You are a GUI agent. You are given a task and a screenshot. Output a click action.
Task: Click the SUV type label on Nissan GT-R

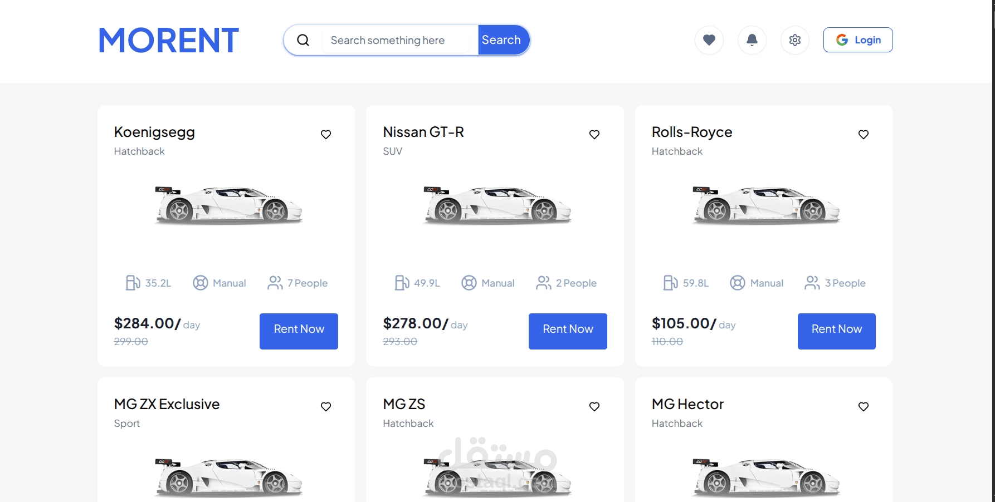click(393, 151)
